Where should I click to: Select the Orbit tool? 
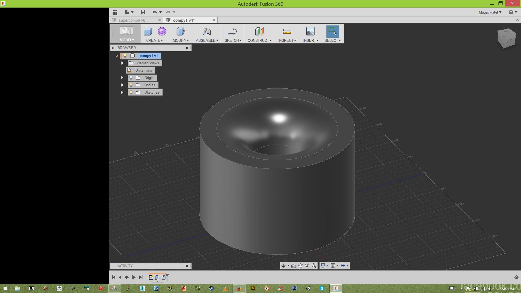pyautogui.click(x=284, y=266)
